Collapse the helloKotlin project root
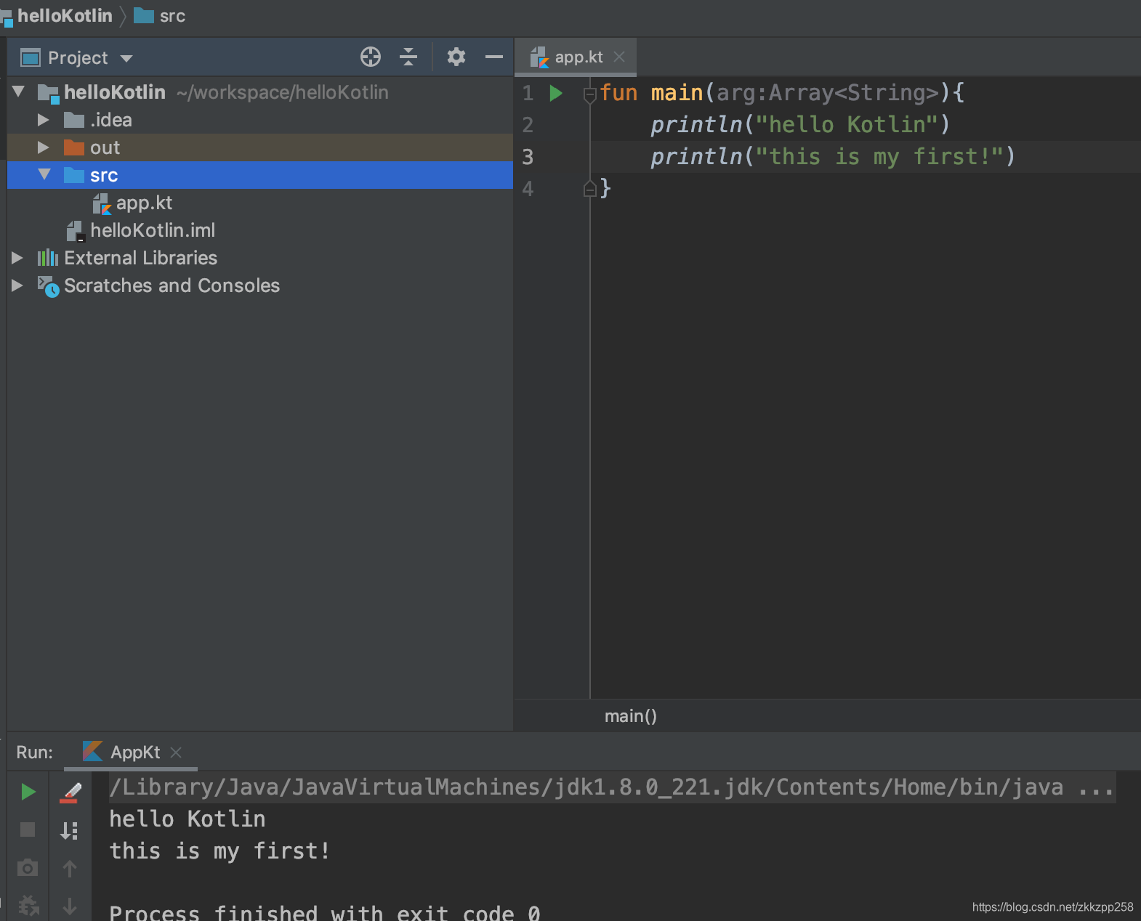This screenshot has width=1141, height=921. pos(19,92)
